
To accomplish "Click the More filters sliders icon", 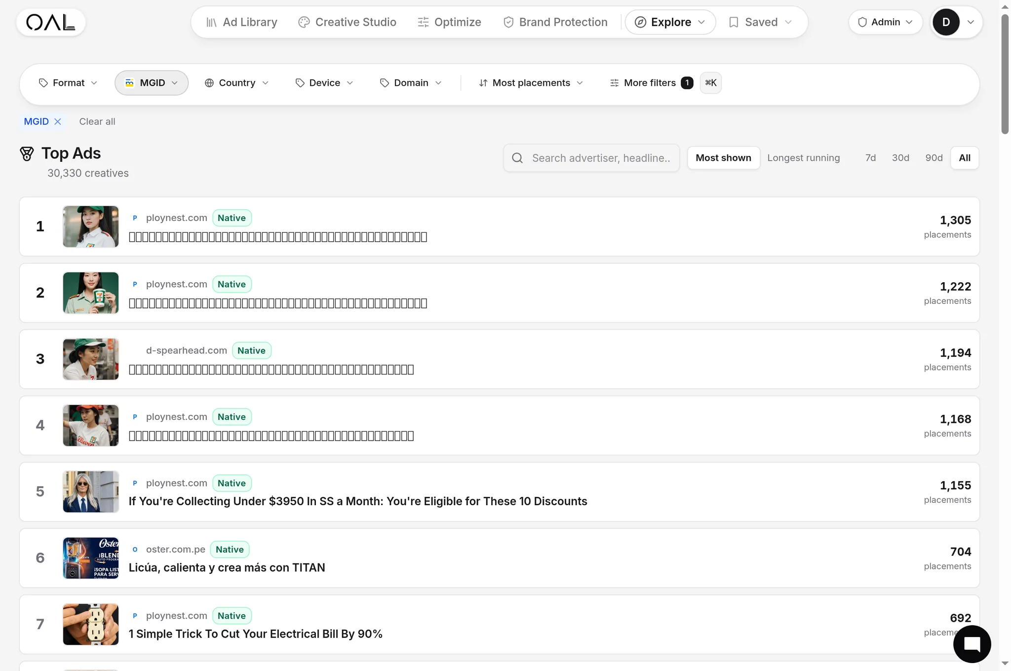I will 614,83.
